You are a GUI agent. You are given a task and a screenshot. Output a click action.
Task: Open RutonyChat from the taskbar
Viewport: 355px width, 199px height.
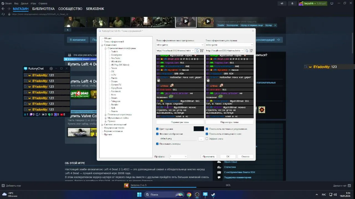(x=205, y=195)
